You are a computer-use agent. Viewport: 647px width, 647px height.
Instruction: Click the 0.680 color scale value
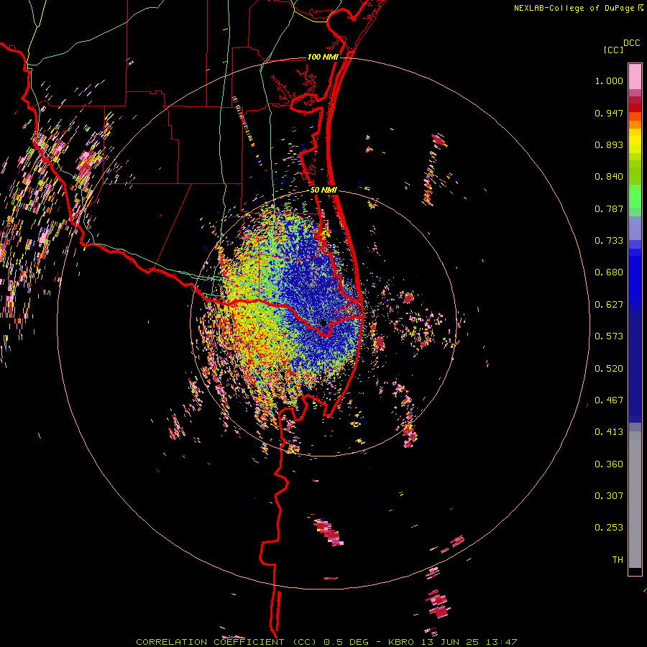pyautogui.click(x=609, y=272)
